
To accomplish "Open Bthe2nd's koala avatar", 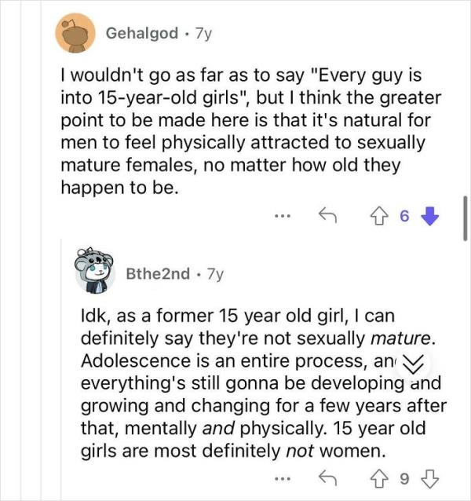I will point(94,270).
